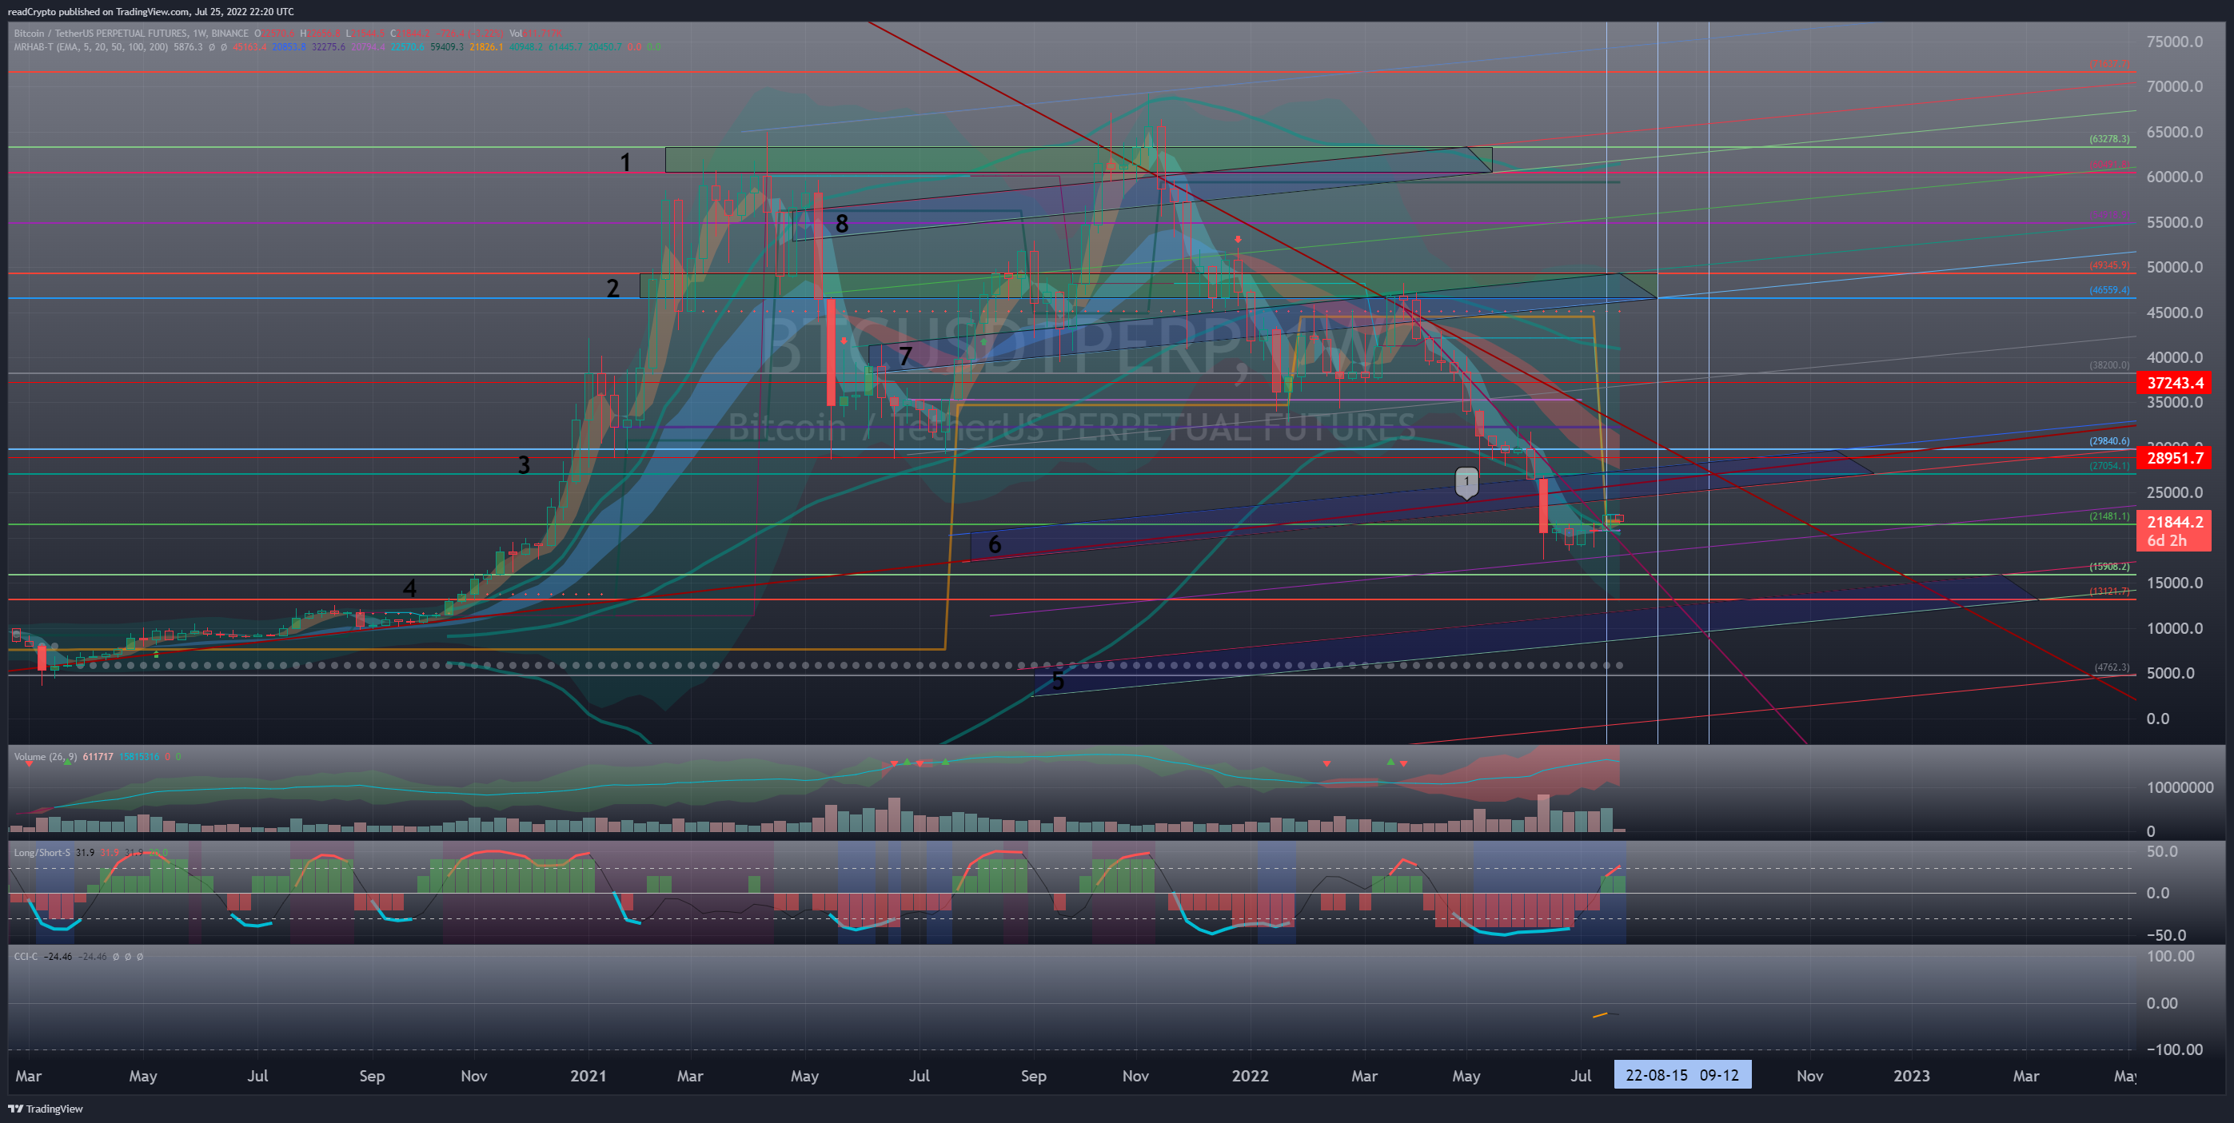
Task: Click the orange EMA value 21826.1 in legend
Action: tap(486, 47)
